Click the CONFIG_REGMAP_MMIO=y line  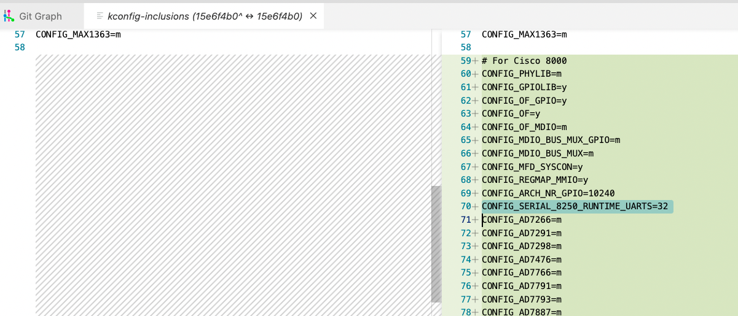click(535, 180)
